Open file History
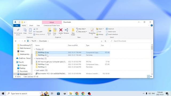The image size is (171, 96). coord(100,34)
